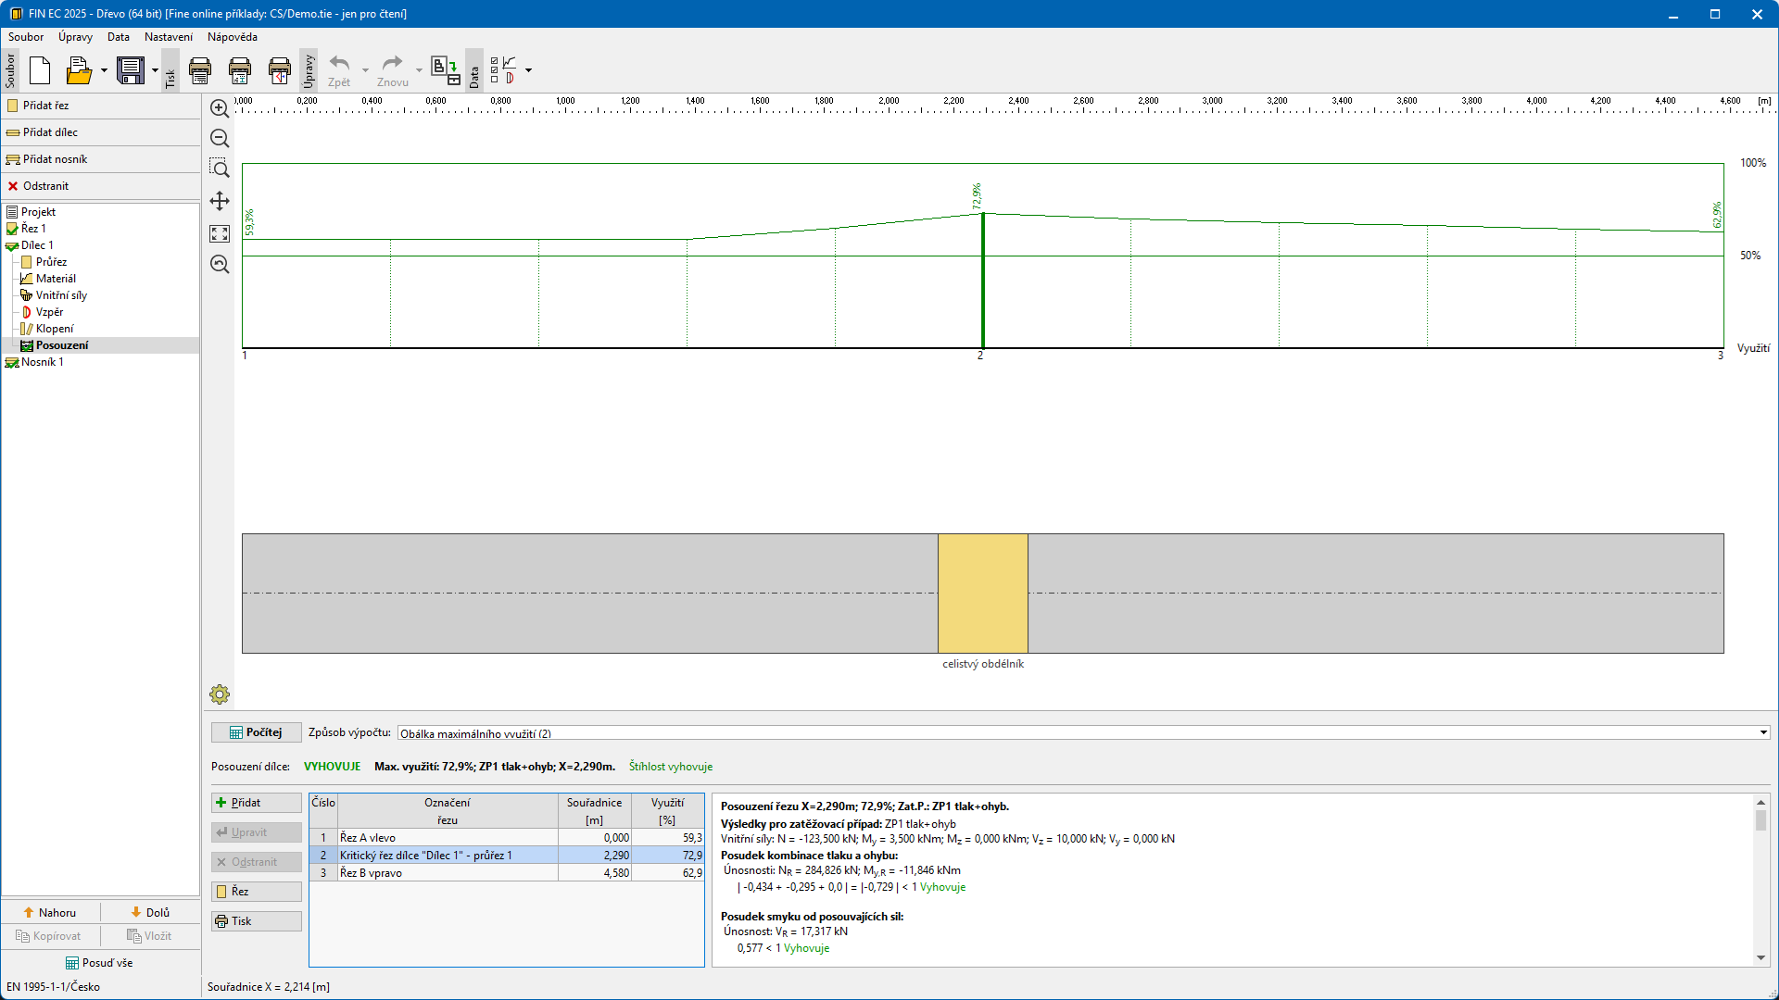Open the data options dropdown arrow in toolbar
Image resolution: width=1779 pixels, height=1000 pixels.
[528, 70]
